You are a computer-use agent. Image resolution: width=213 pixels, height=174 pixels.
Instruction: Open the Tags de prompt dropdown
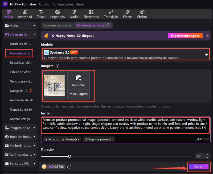click(99, 139)
